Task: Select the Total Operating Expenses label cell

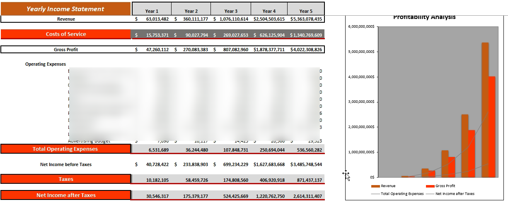Action: [x=65, y=149]
